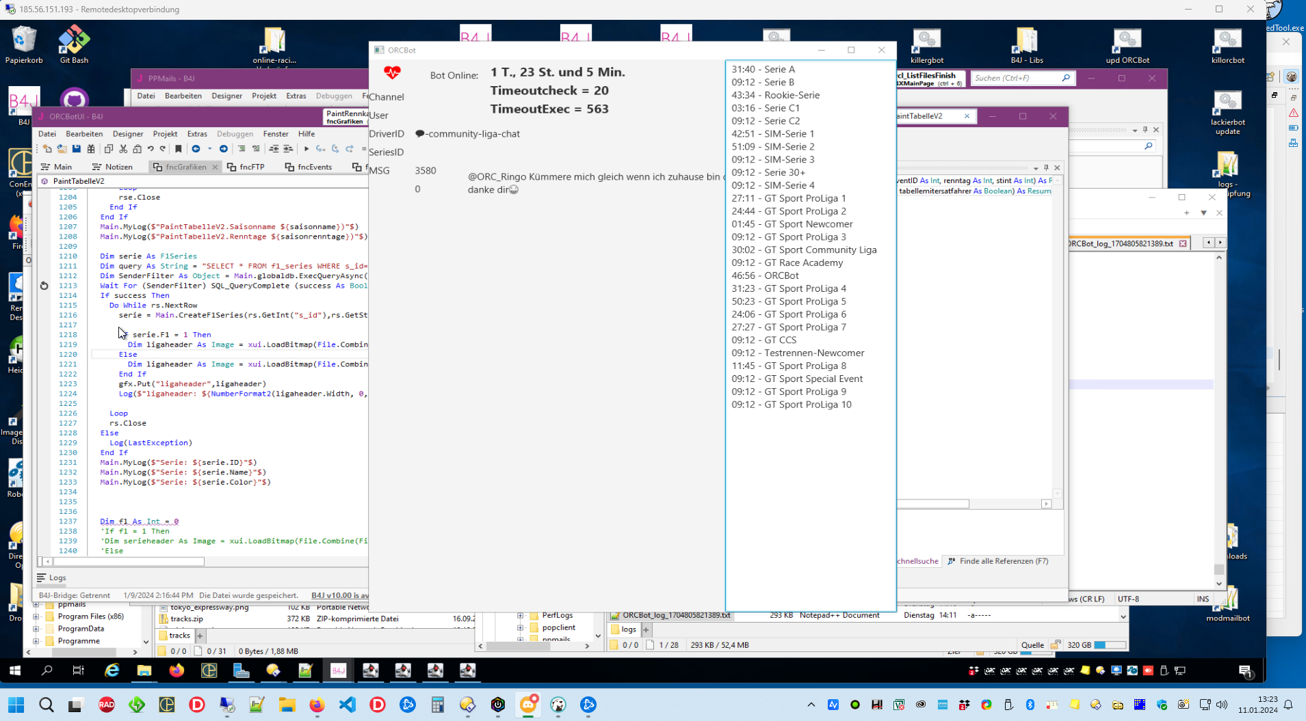Click the red heartbeat icon in ORCBot

[392, 72]
